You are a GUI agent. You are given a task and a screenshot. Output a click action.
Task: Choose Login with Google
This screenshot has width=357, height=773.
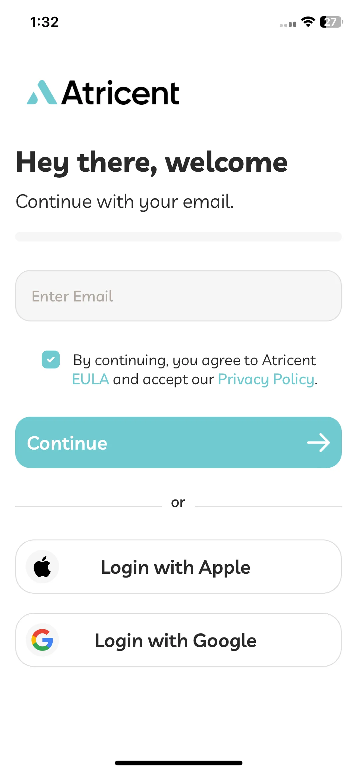coord(178,640)
